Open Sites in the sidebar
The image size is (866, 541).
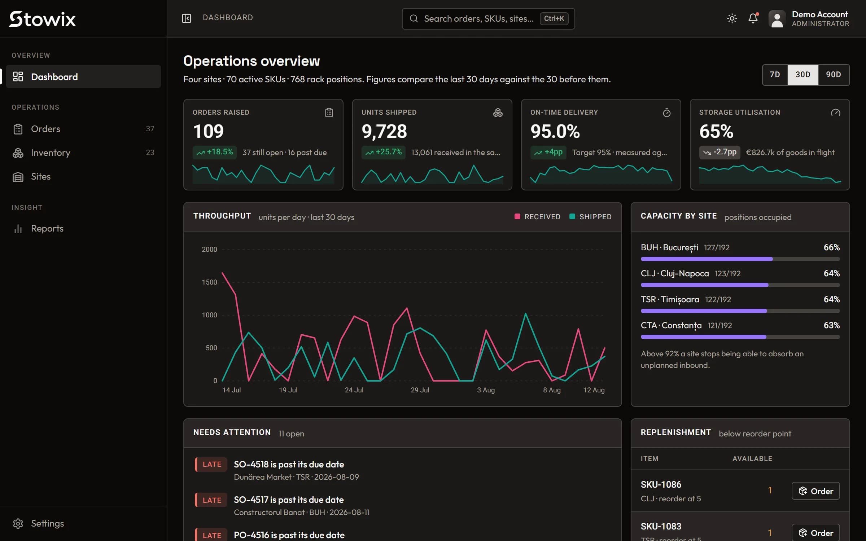(83, 177)
